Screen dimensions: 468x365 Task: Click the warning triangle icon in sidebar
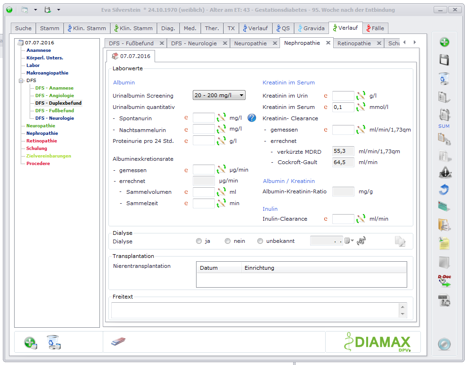[445, 172]
